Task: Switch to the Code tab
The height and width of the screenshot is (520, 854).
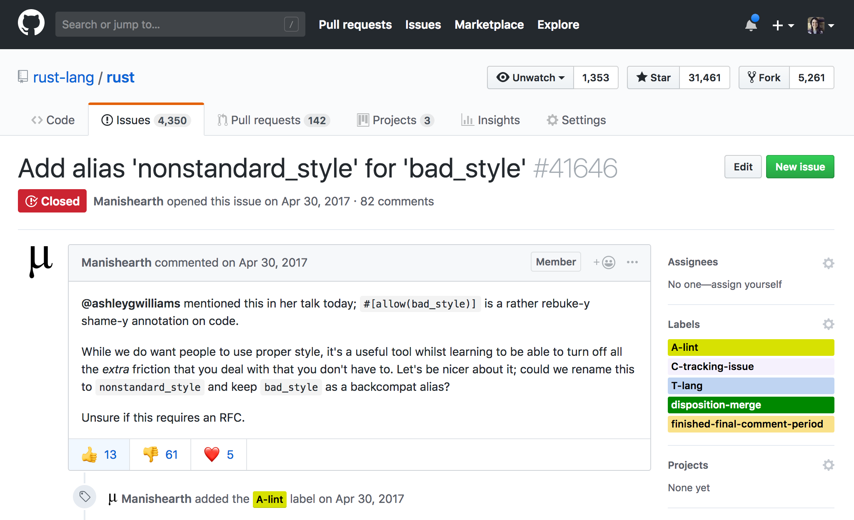Action: click(53, 120)
